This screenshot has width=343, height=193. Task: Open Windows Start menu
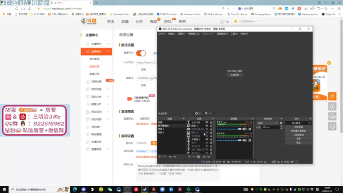tap(4, 189)
